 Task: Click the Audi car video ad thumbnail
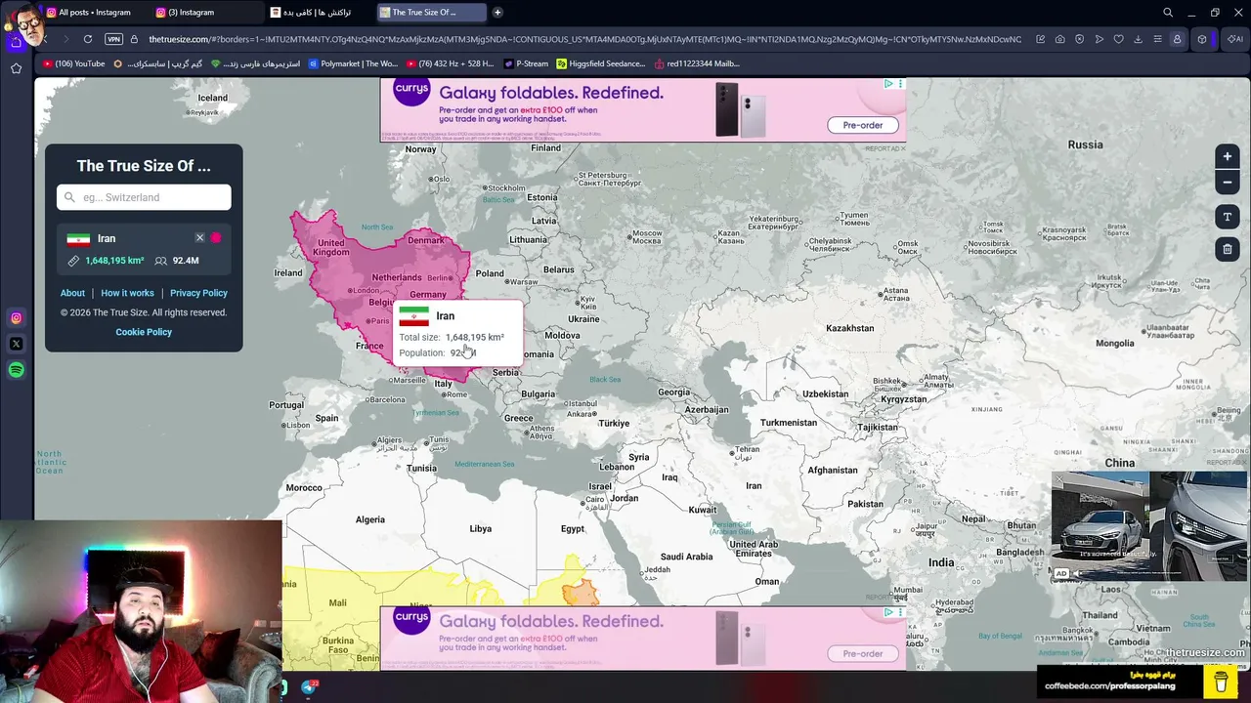pos(1149,526)
